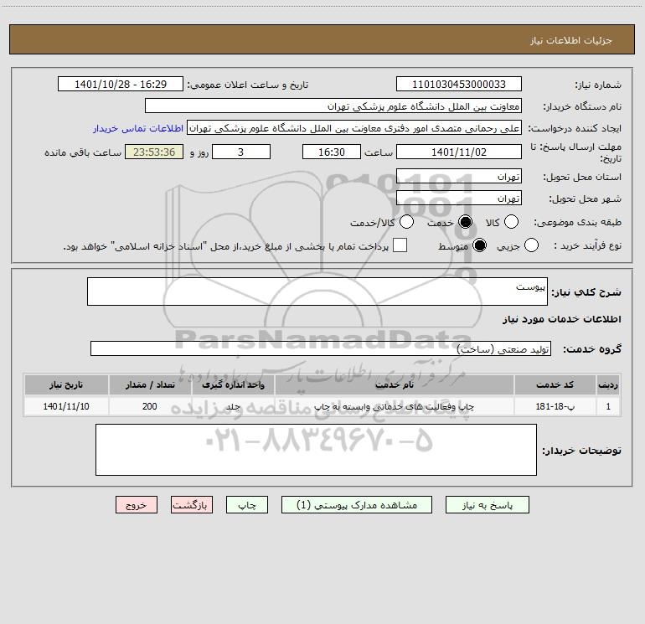This screenshot has height=624, width=645.
Task: Tick the اسناد خزانه اسلامی payment checkbox
Action: tap(400, 245)
